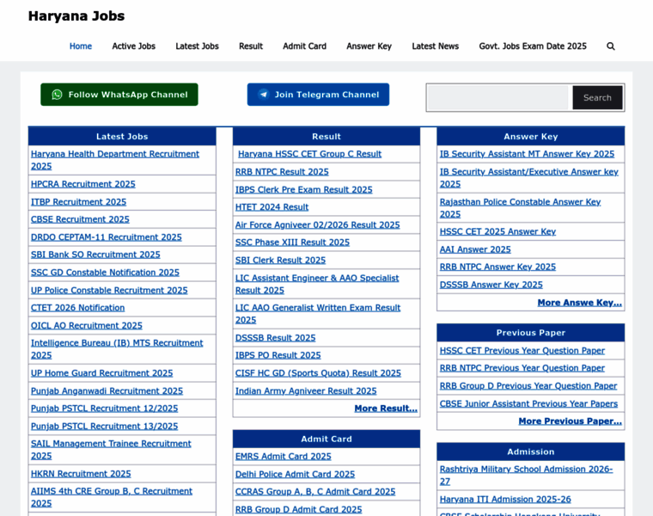Open SBI Clerk Result 2025 link
This screenshot has height=516, width=653.
point(280,260)
